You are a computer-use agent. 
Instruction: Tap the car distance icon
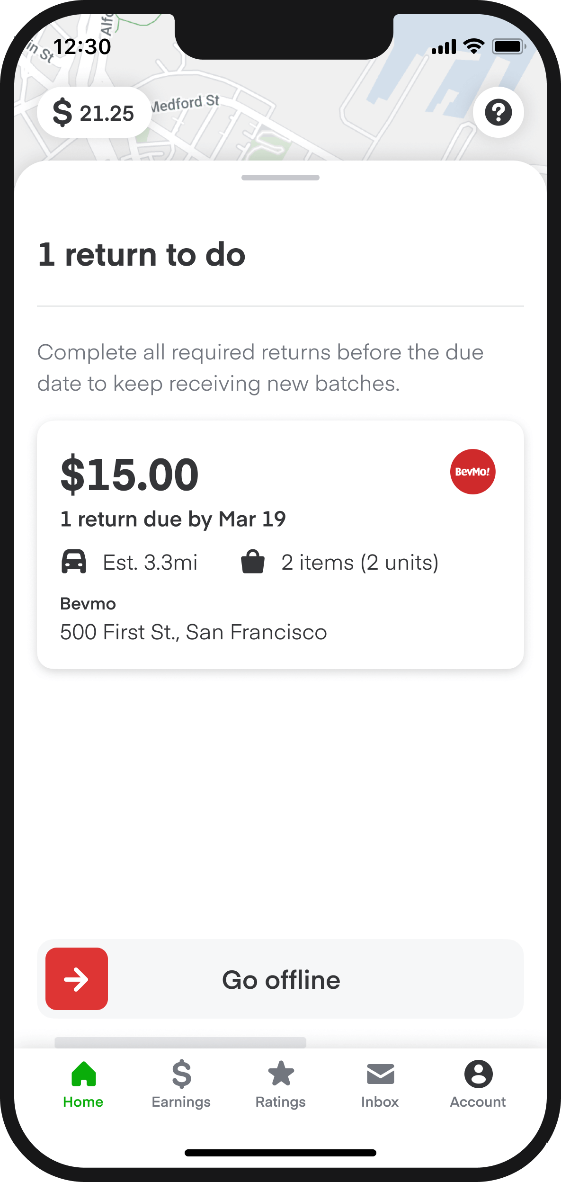[74, 562]
